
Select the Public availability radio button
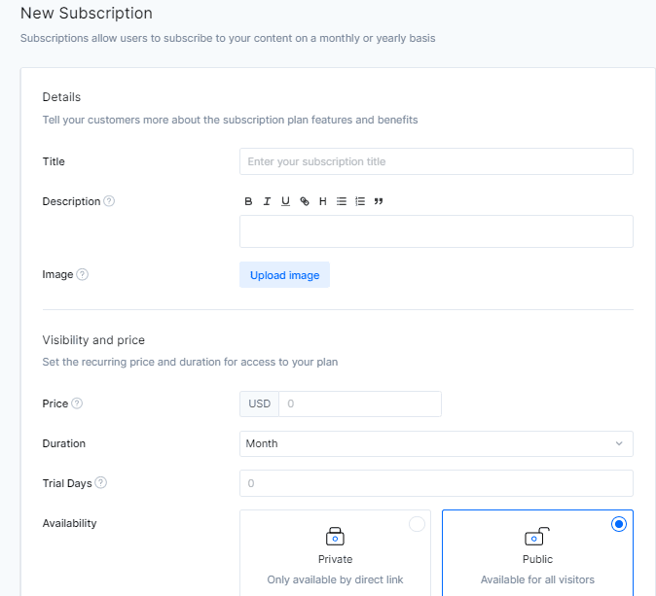(x=619, y=524)
